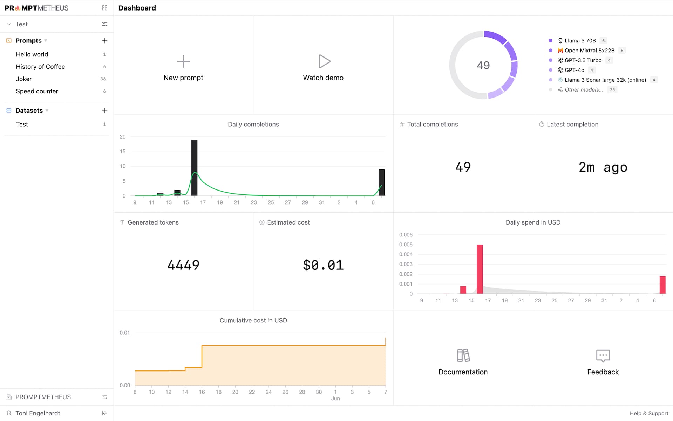Click the cumulative cost chart area

[252, 357]
